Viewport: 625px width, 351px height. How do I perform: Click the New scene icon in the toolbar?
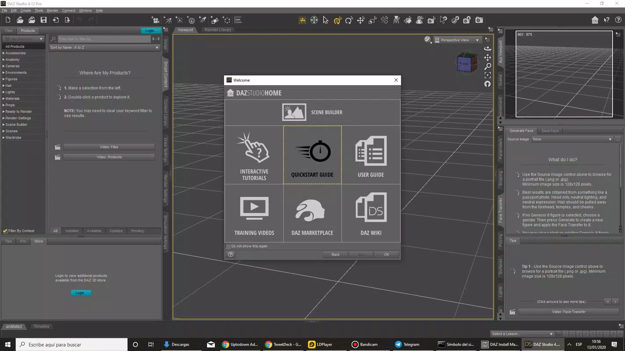click(8, 20)
